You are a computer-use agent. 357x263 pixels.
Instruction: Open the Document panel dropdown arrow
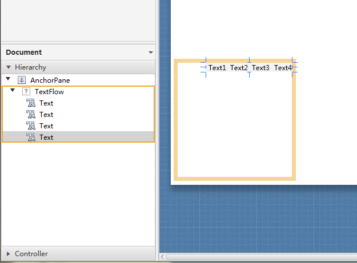[150, 52]
